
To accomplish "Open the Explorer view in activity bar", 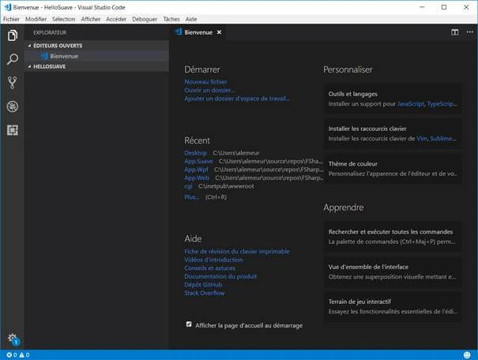I will pos(12,36).
